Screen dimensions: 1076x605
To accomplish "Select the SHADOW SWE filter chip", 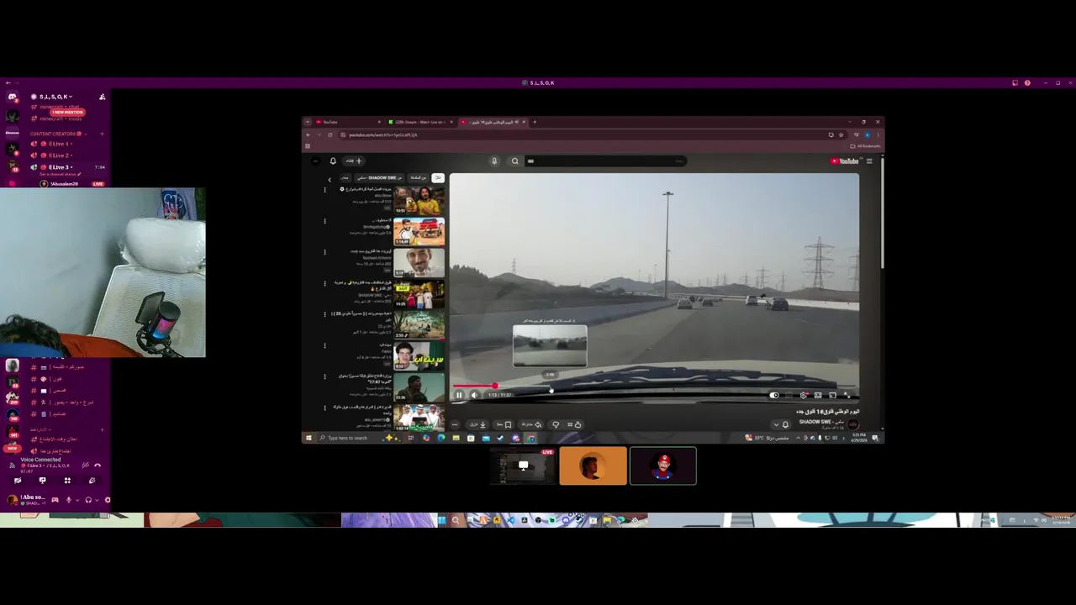I will click(379, 178).
